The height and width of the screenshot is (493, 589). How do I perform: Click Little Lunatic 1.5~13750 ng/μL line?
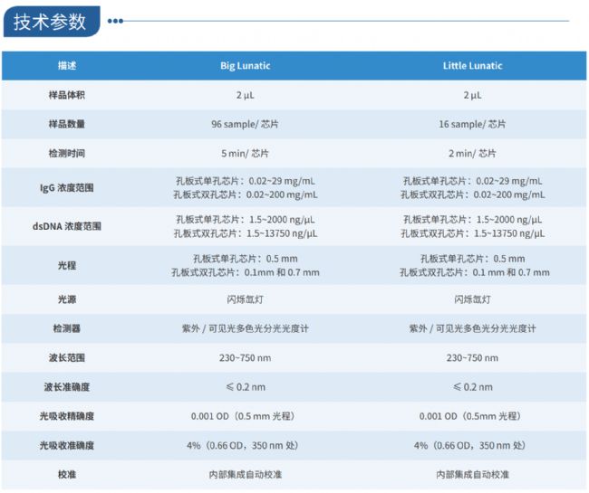[x=472, y=233]
